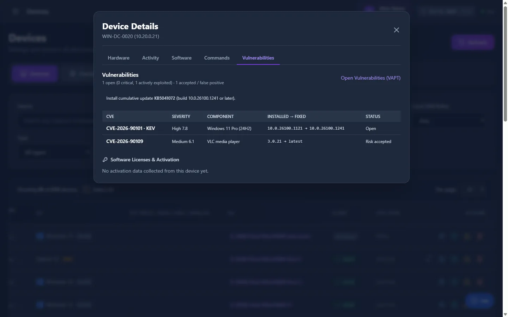Click the VLC media player component
508x317 pixels.
(223, 142)
